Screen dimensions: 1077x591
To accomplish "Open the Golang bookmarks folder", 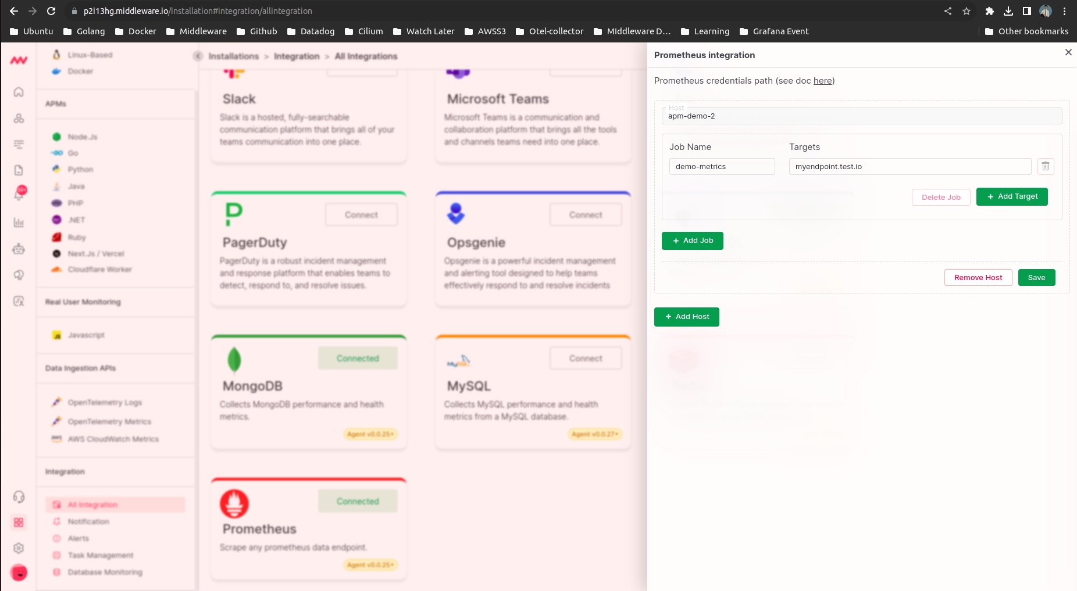I will pos(84,31).
